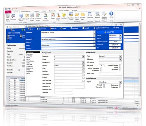Open the Property dropdown arrow
This screenshot has height=126, width=146.
[94, 39]
